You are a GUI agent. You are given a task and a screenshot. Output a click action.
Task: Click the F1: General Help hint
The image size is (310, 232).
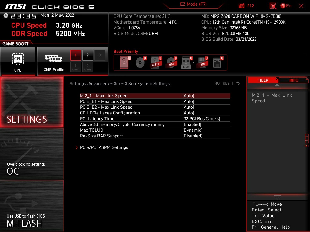[271, 227]
